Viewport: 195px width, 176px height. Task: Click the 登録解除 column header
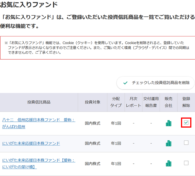[186, 102]
